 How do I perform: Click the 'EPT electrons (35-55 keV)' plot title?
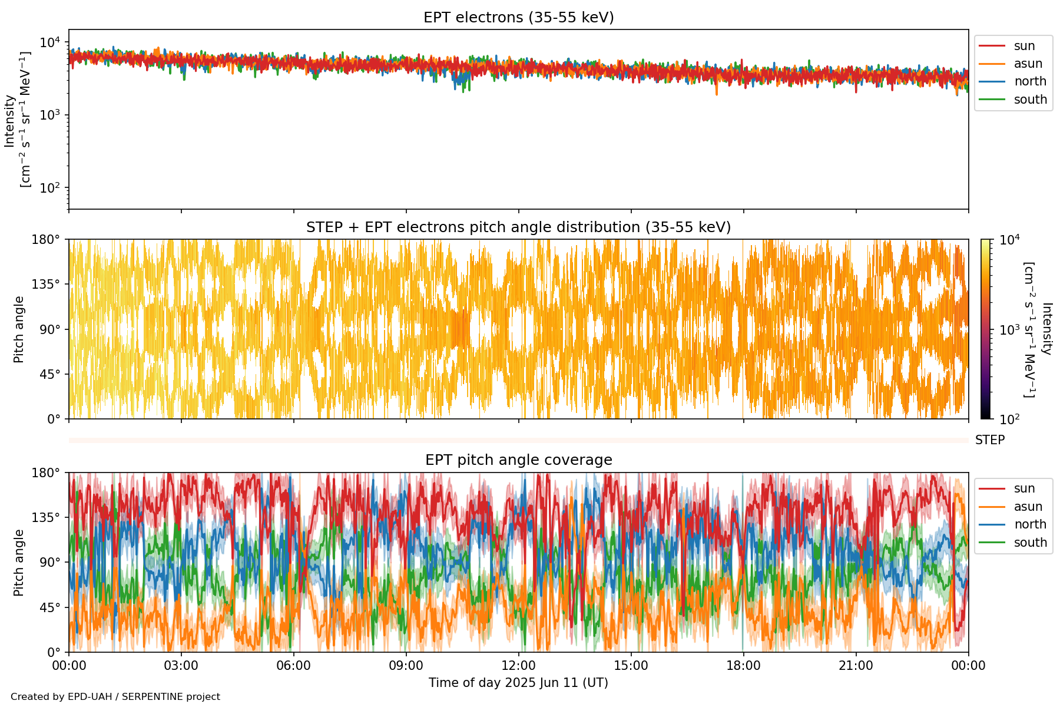(x=518, y=18)
